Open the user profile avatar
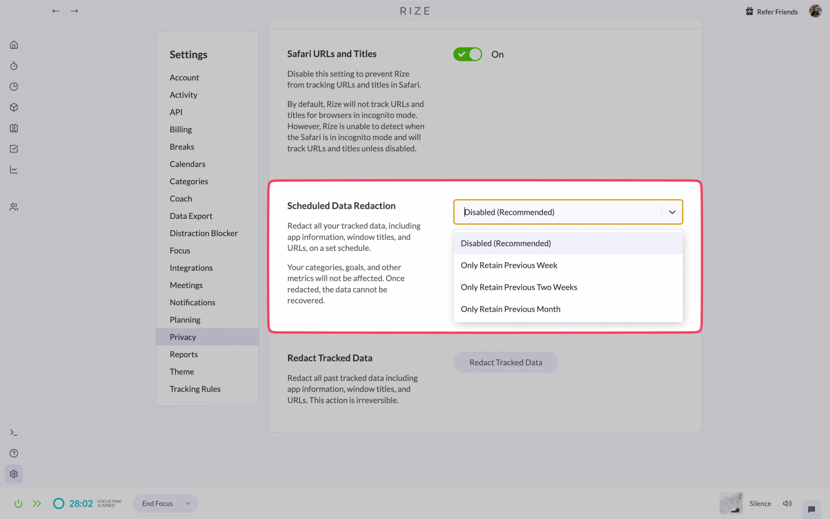Viewport: 830px width, 519px height. (816, 11)
